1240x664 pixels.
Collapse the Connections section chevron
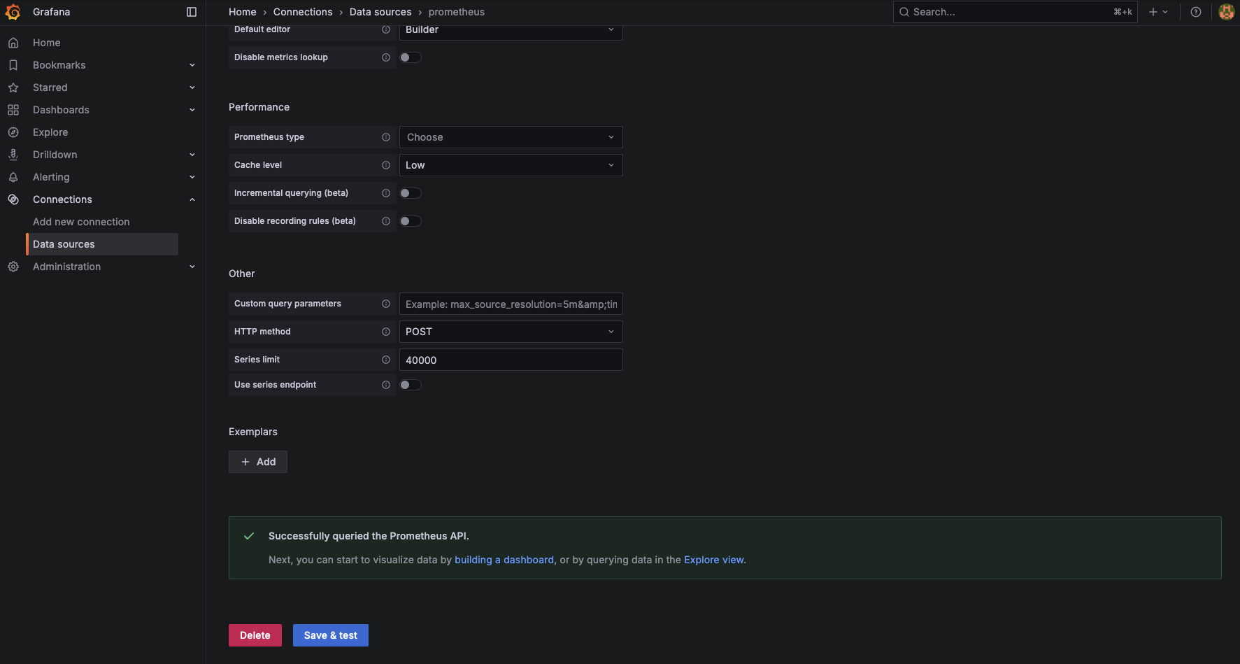click(x=192, y=199)
